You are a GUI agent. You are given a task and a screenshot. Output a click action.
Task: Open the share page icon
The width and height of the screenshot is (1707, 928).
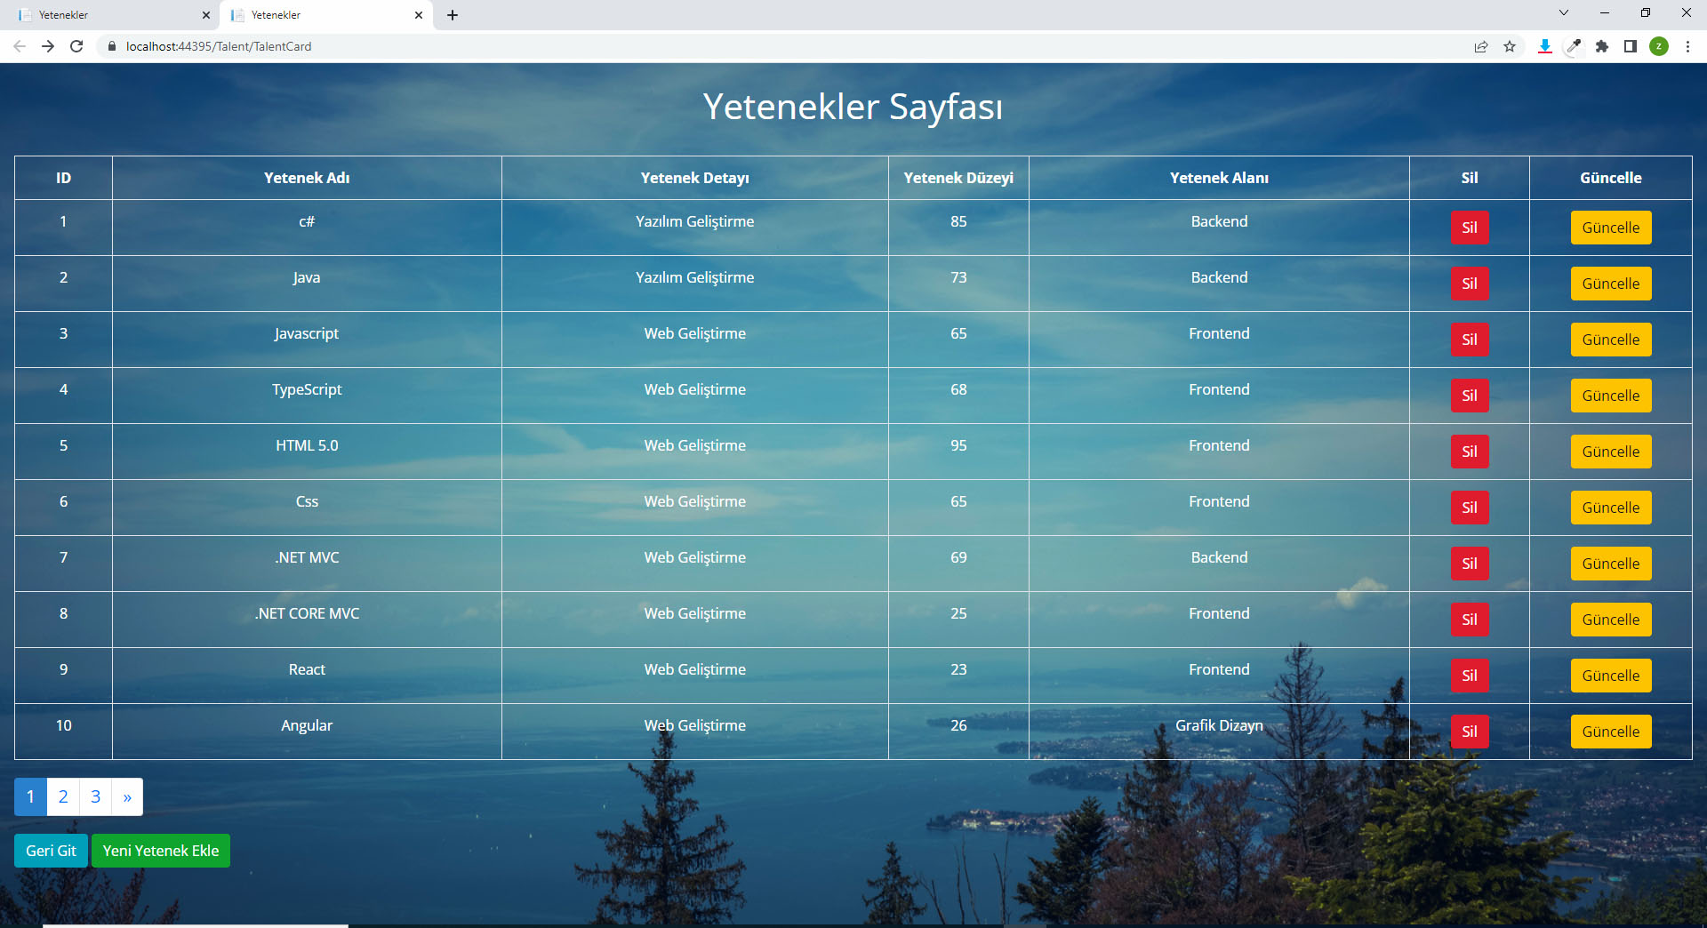(x=1481, y=46)
